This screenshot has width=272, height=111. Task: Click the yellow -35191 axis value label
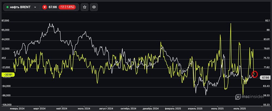click(8, 75)
